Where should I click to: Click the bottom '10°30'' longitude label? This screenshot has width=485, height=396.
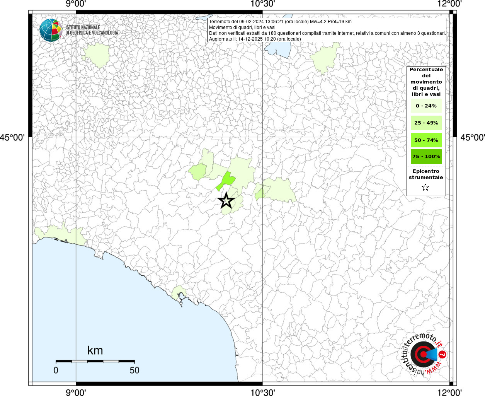(263, 392)
